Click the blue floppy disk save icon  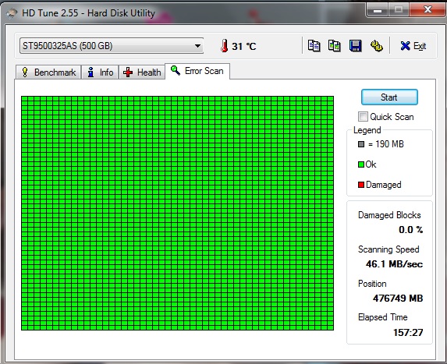[x=356, y=46]
